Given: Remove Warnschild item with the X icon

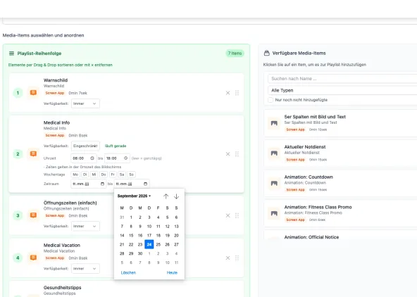Looking at the screenshot, I should [x=228, y=93].
